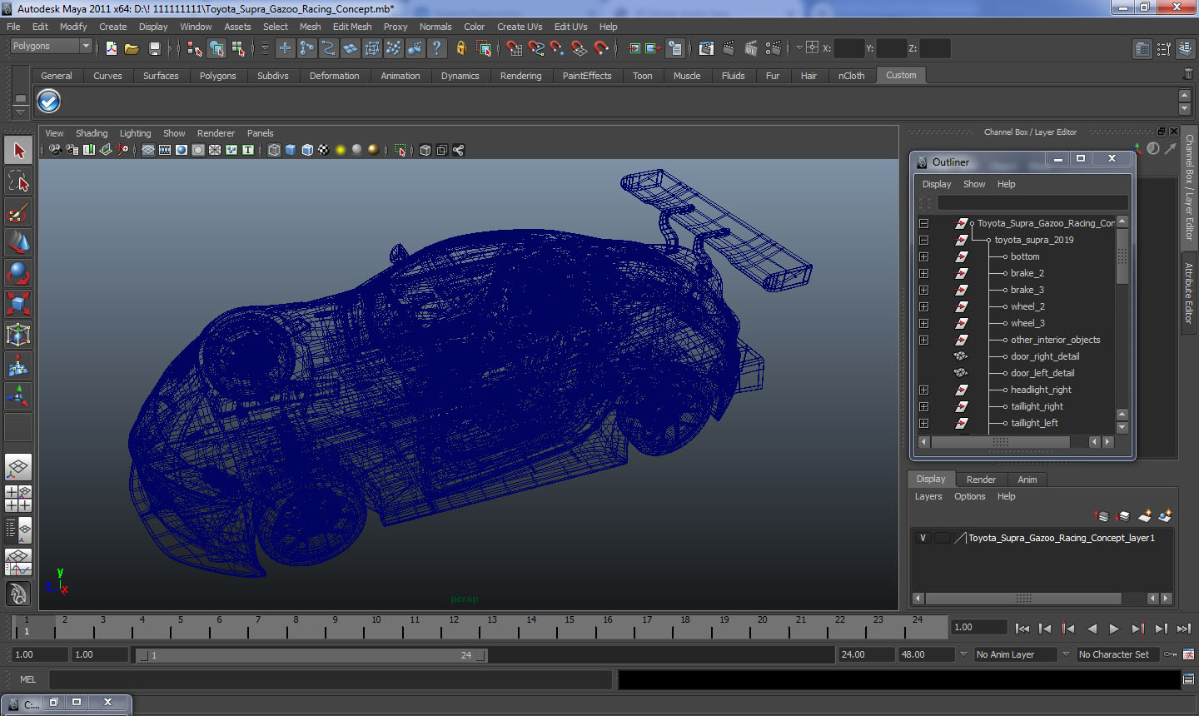This screenshot has height=716, width=1199.
Task: Expand the other_interior_objects node
Action: 923,340
